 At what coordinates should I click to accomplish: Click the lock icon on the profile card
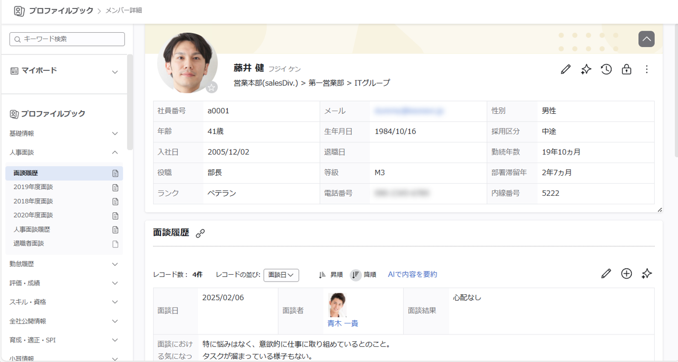626,69
